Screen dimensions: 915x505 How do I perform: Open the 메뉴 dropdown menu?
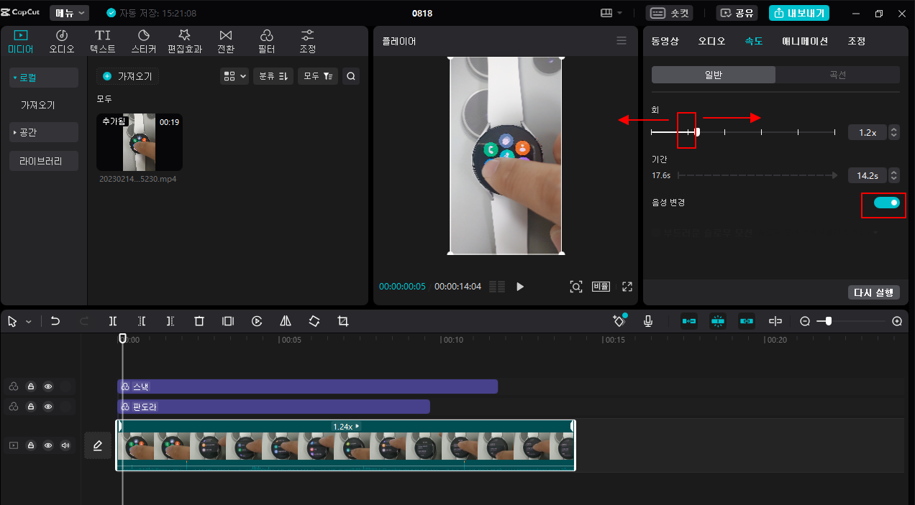pyautogui.click(x=70, y=13)
